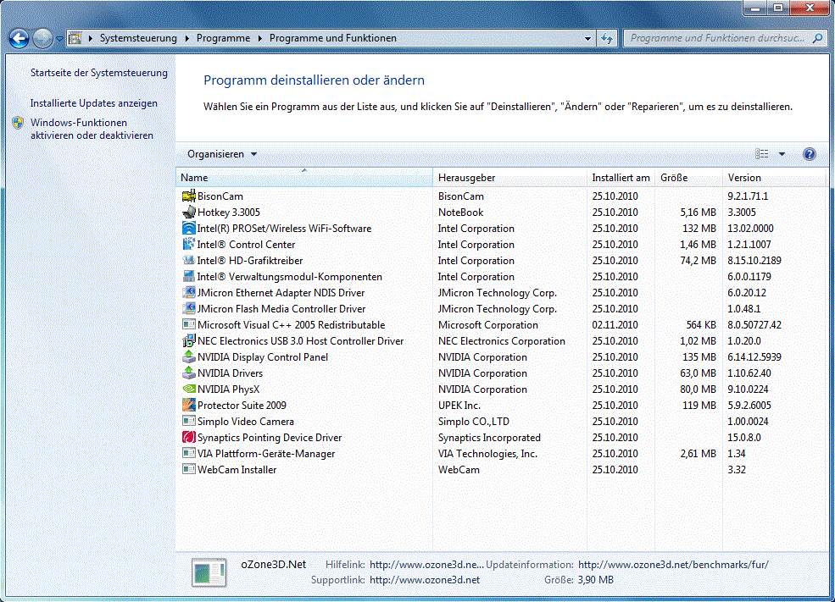Image resolution: width=835 pixels, height=602 pixels.
Task: Sort by the Größe column header
Action: pos(688,178)
